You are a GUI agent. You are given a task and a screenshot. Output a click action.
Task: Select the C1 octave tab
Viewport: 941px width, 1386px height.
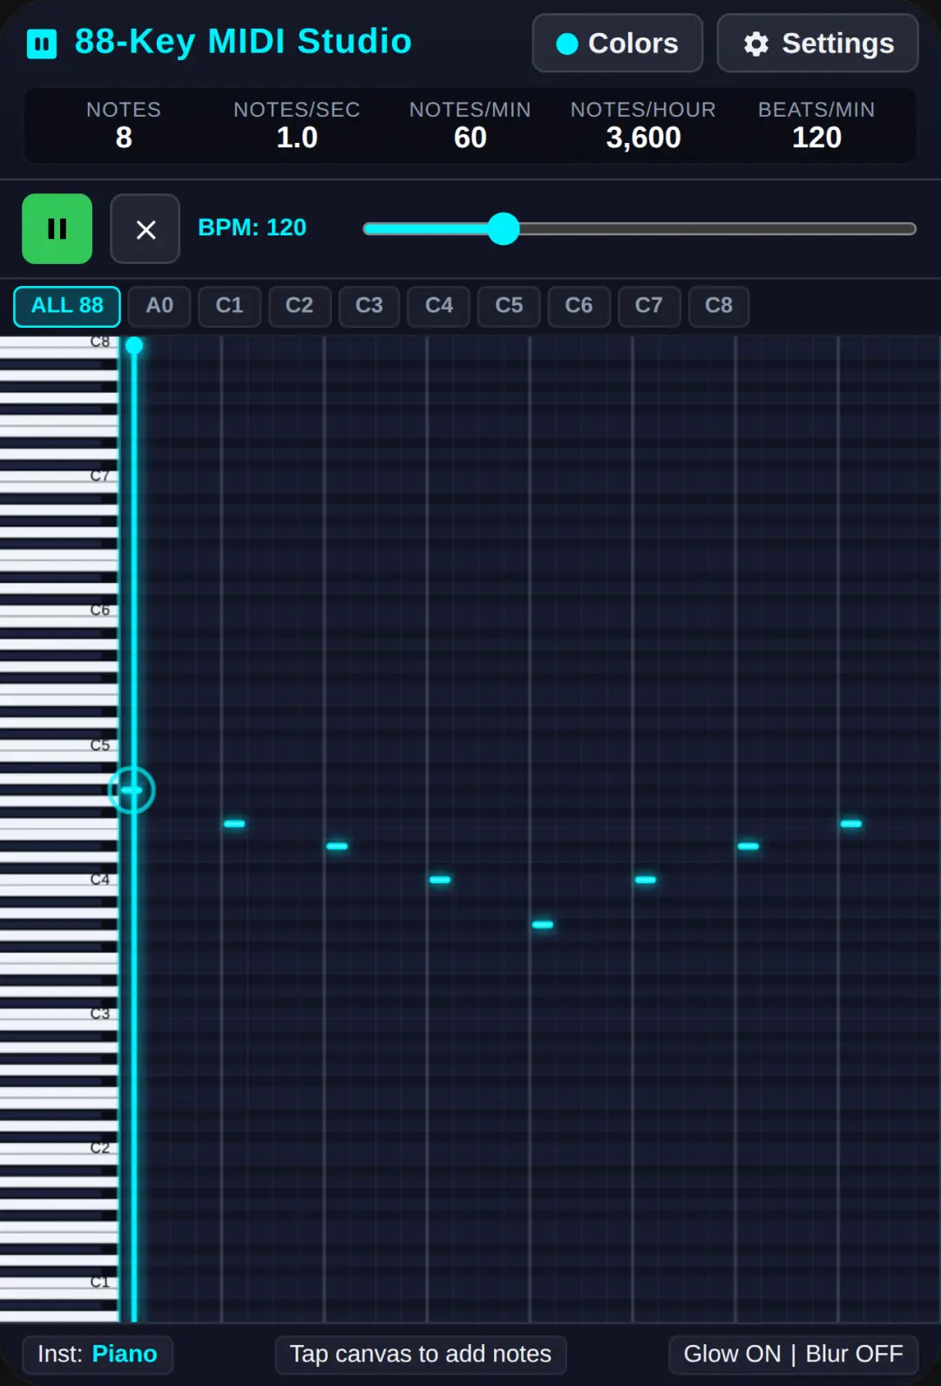(229, 306)
